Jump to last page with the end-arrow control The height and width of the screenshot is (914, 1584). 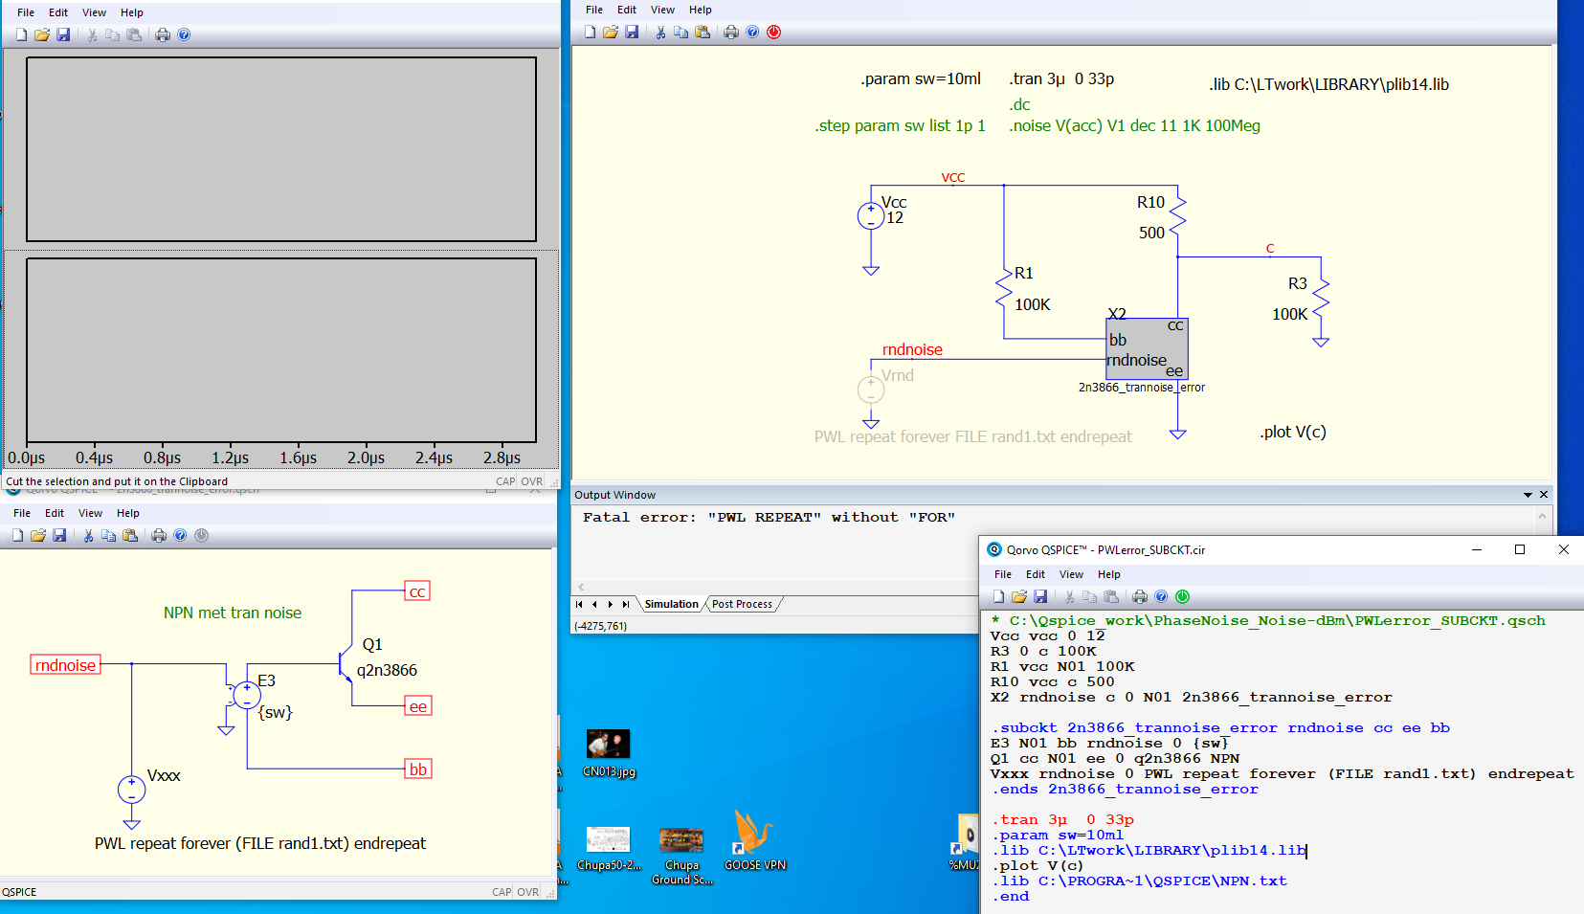(627, 604)
